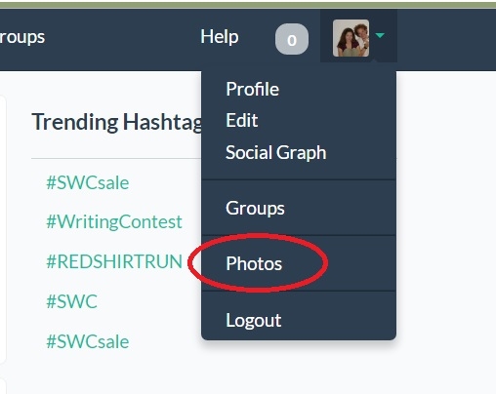Image resolution: width=496 pixels, height=394 pixels.
Task: Open the notification counter showing 0
Action: tap(292, 39)
